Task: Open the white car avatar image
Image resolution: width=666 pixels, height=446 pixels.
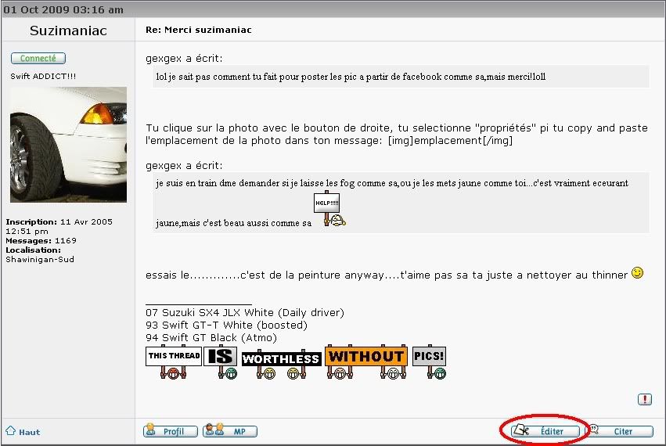Action: [68, 145]
